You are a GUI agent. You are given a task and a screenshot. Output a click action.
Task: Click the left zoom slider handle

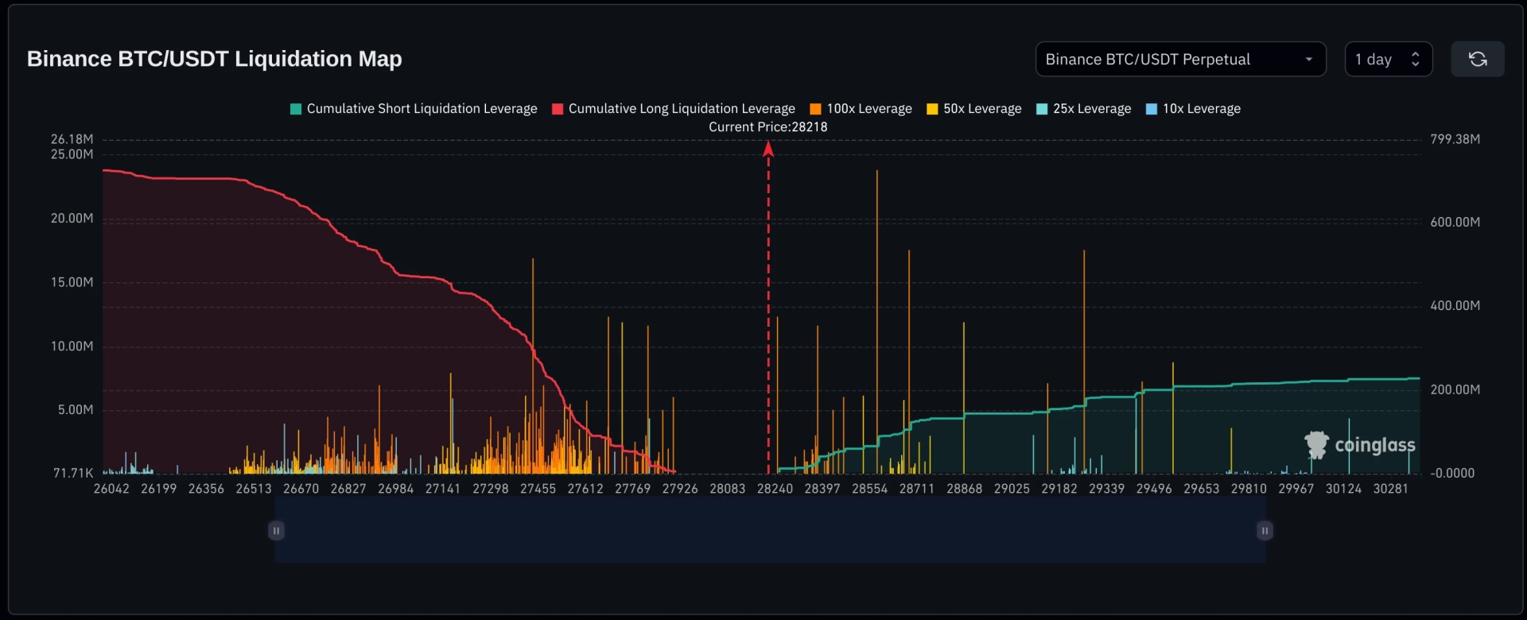tap(276, 530)
